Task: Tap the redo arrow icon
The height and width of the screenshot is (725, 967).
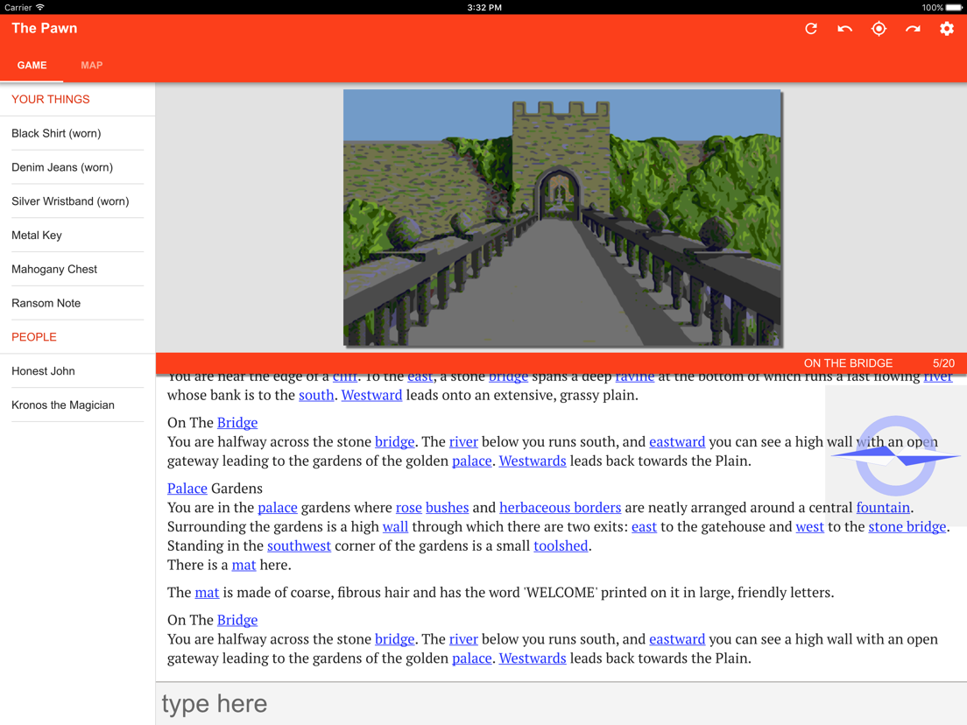Action: pyautogui.click(x=913, y=29)
